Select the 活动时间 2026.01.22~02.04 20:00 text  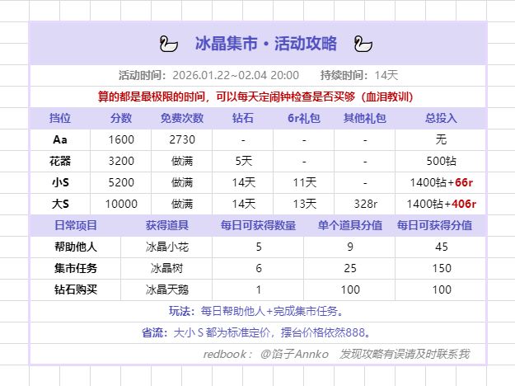click(208, 75)
